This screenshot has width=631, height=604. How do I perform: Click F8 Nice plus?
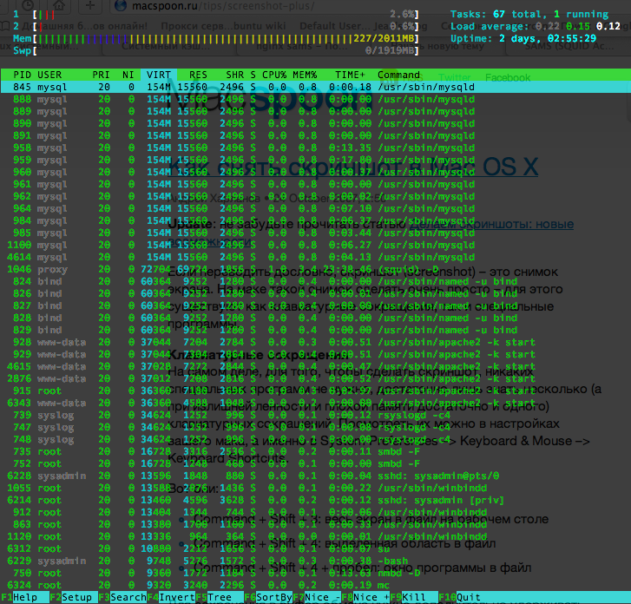coord(365,597)
